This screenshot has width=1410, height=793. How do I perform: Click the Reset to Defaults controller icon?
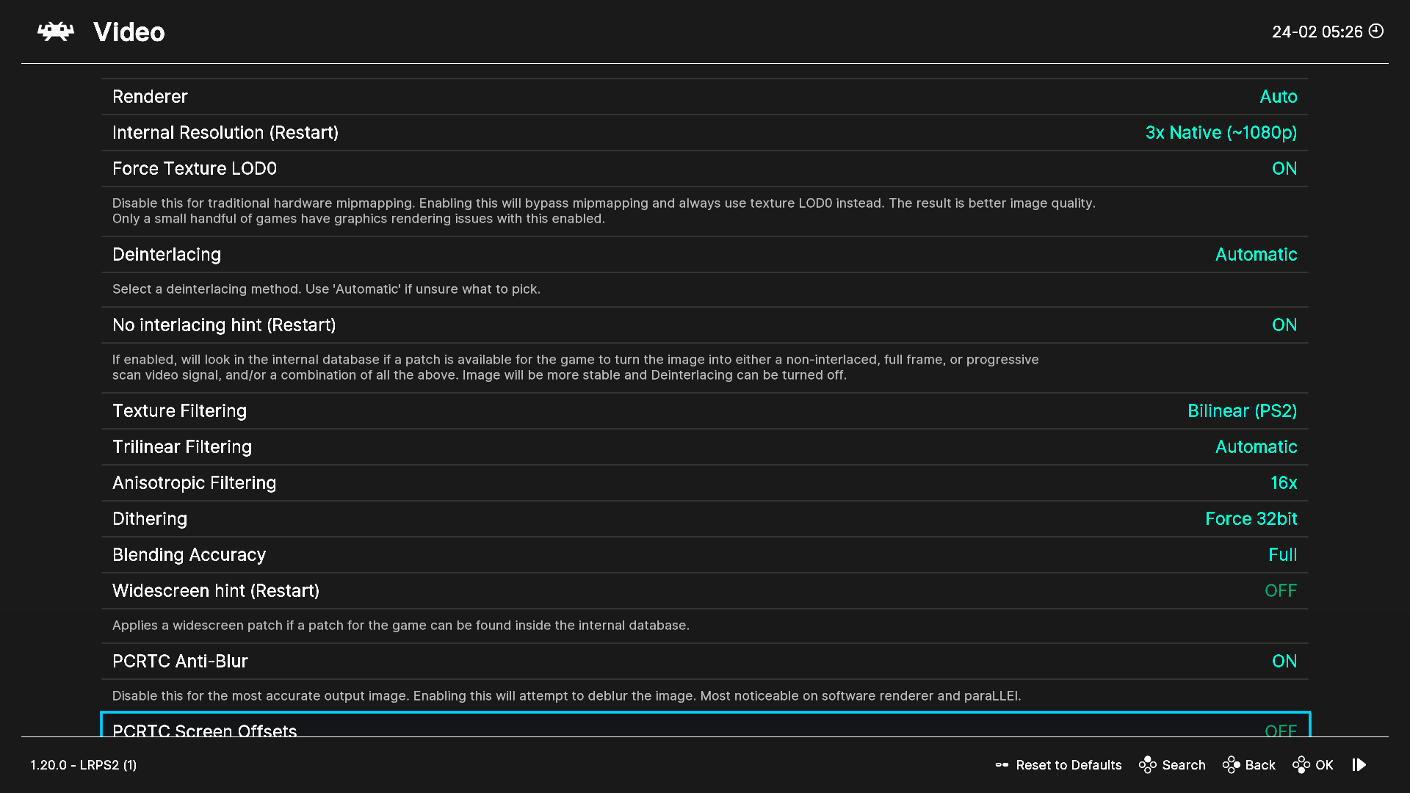pyautogui.click(x=1002, y=765)
